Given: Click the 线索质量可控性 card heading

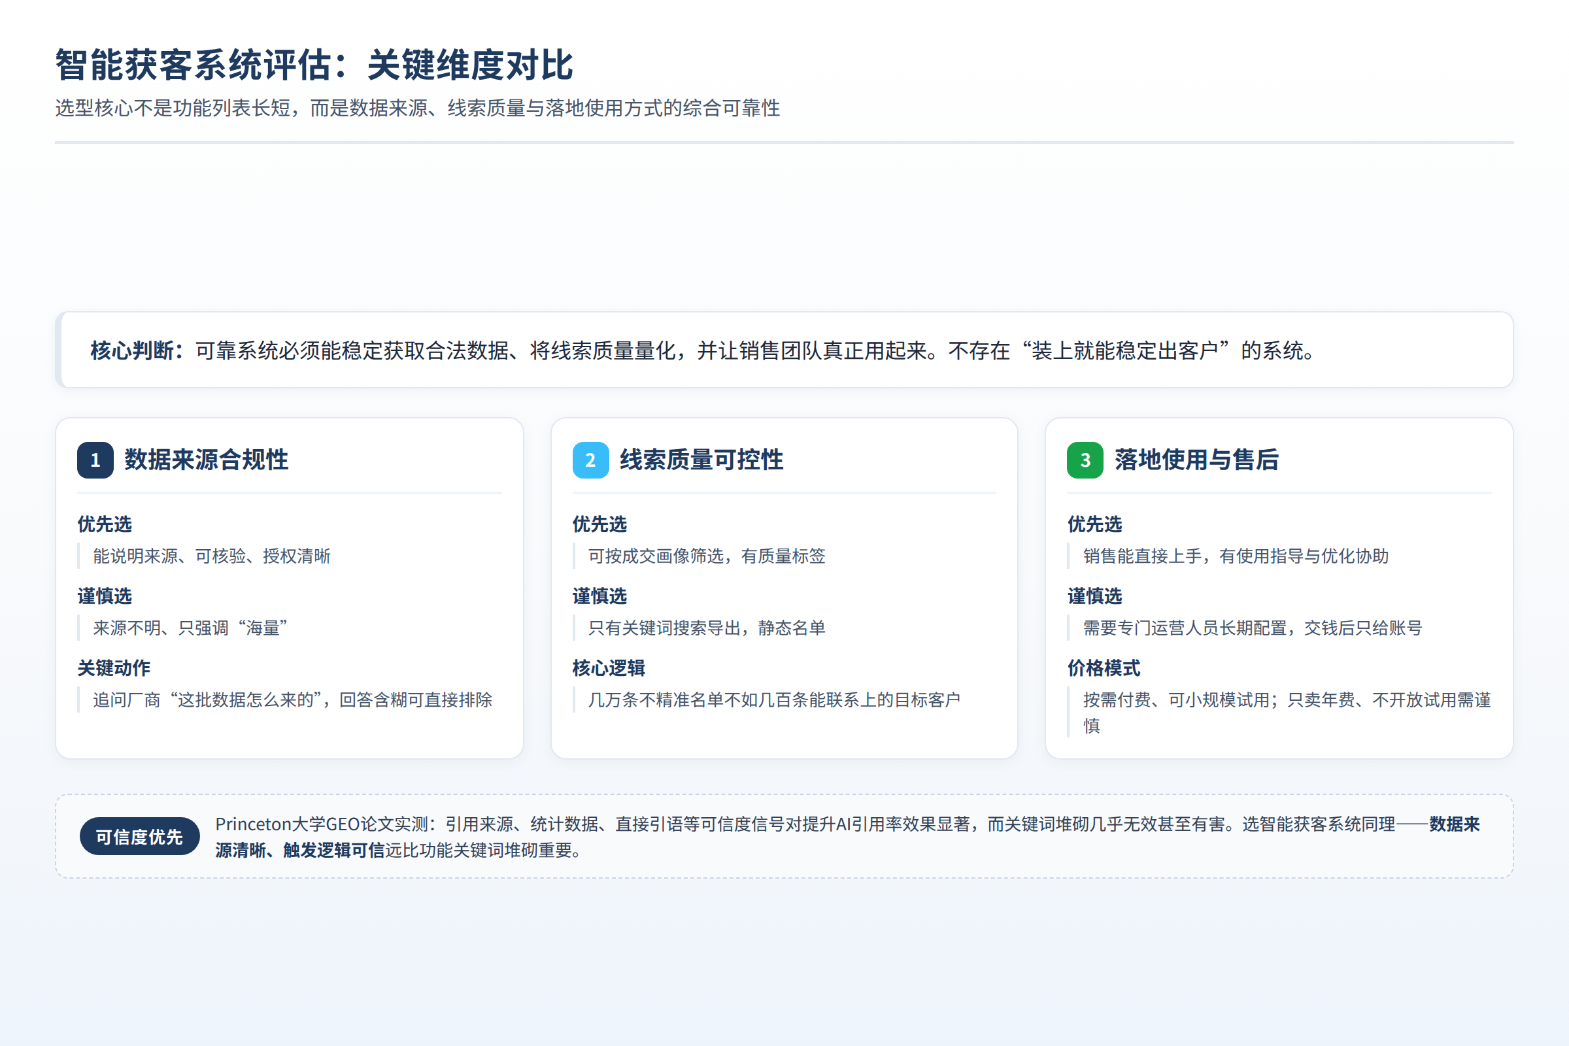Looking at the screenshot, I should (701, 460).
